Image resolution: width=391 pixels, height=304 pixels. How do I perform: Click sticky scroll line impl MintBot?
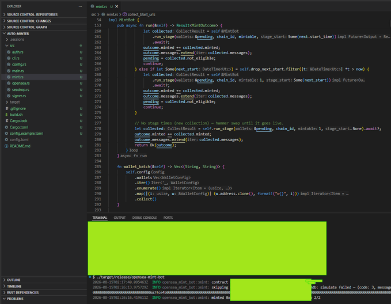[x=124, y=20]
